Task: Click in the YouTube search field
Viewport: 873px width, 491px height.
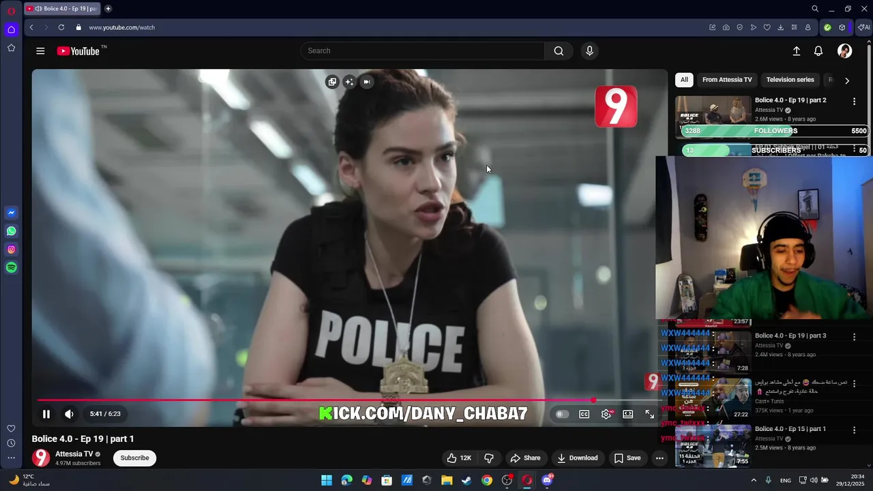Action: (x=423, y=51)
